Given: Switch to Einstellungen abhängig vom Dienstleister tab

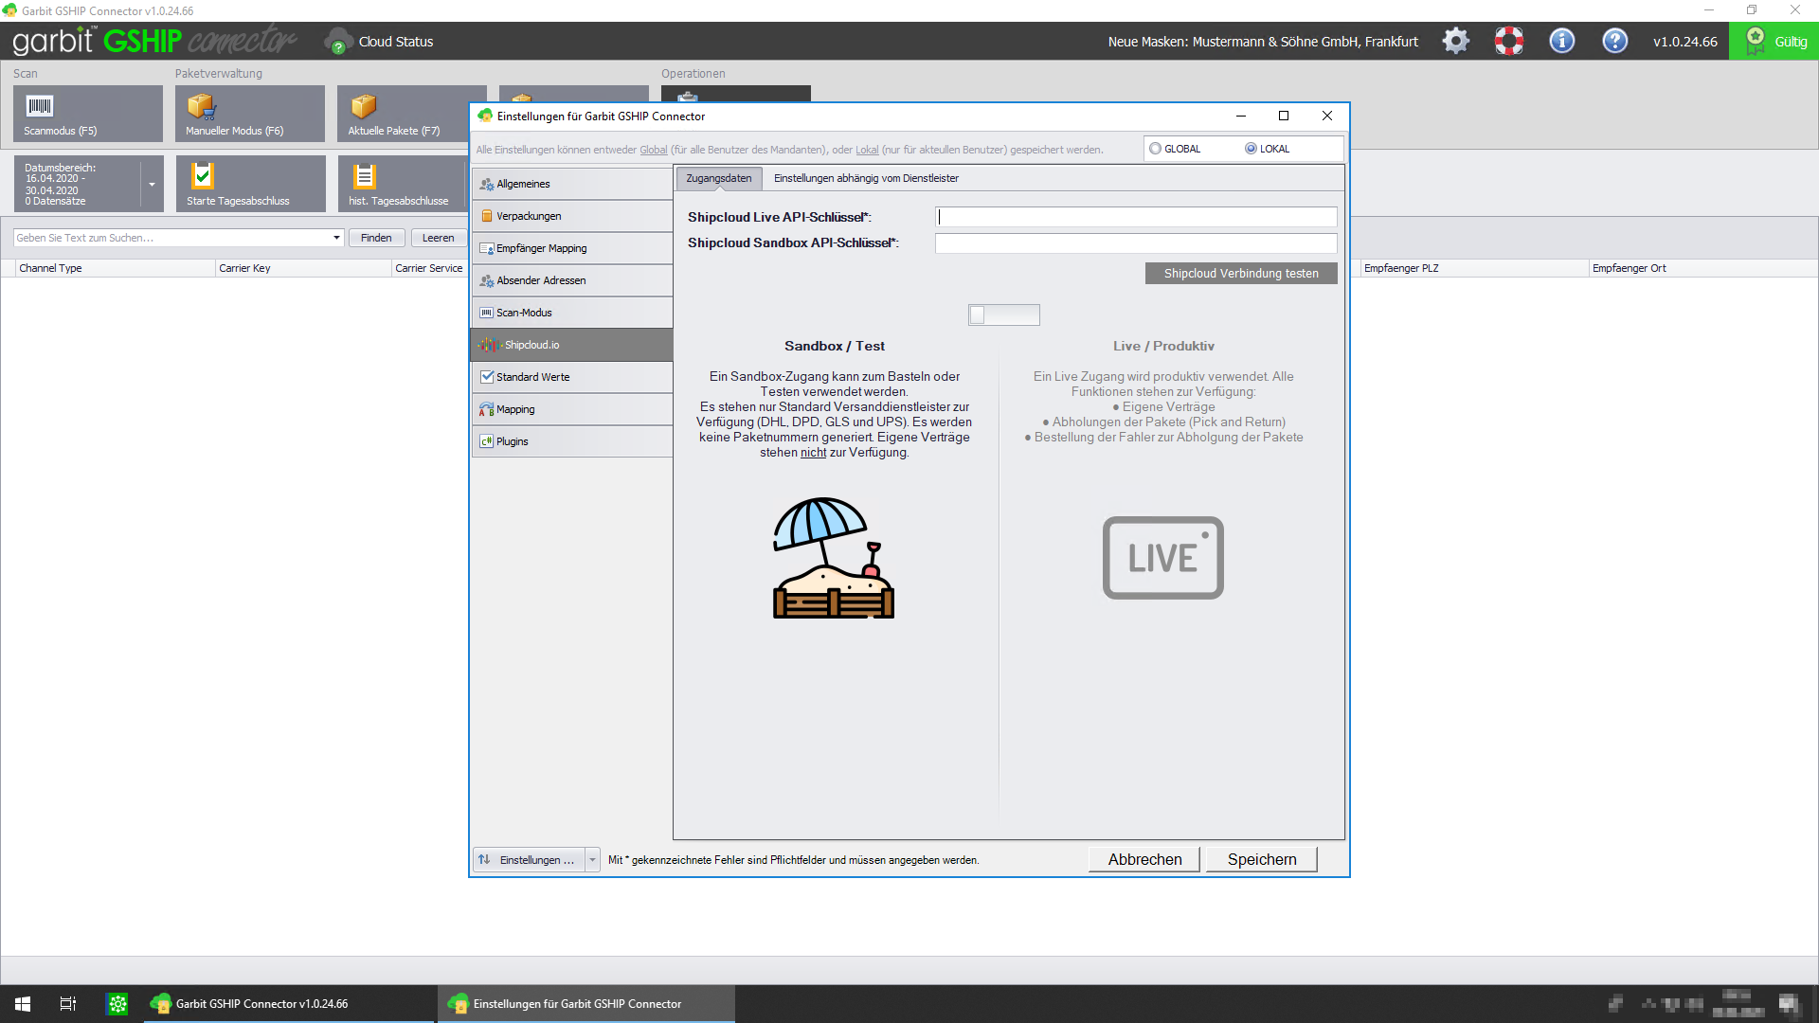Looking at the screenshot, I should tap(865, 178).
